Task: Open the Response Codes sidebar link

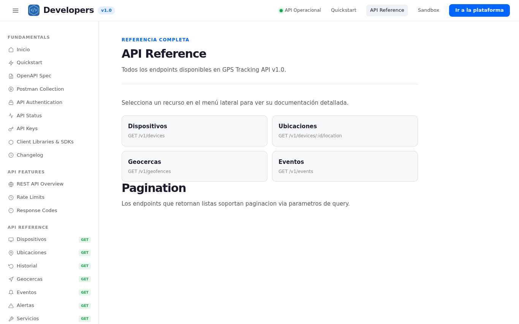Action: [49, 211]
